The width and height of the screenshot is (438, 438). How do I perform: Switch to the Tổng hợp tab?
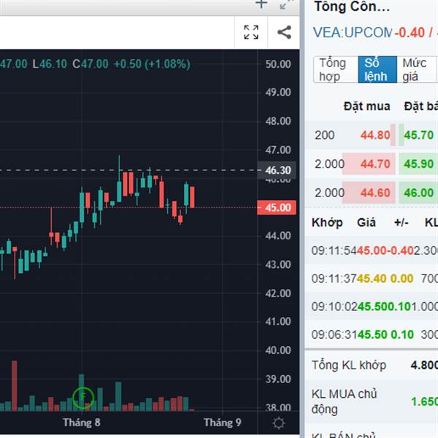coord(332,69)
